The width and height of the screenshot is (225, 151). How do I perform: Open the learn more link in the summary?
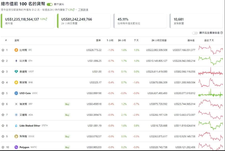[83, 10]
